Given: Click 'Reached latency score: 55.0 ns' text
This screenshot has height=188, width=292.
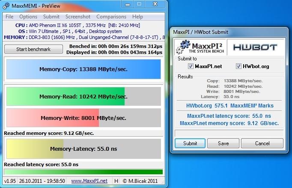Looking at the screenshot, I should pyautogui.click(x=41, y=164).
